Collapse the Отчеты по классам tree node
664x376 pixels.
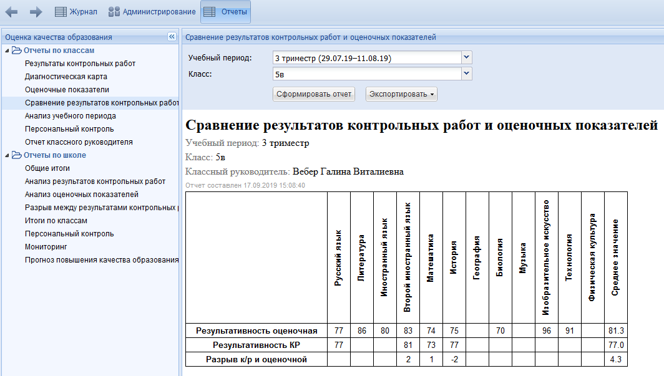coord(7,51)
